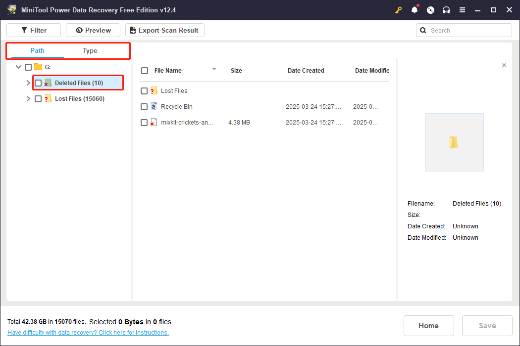The image size is (520, 346).
Task: Select the Lost Files list row name
Action: [x=174, y=91]
